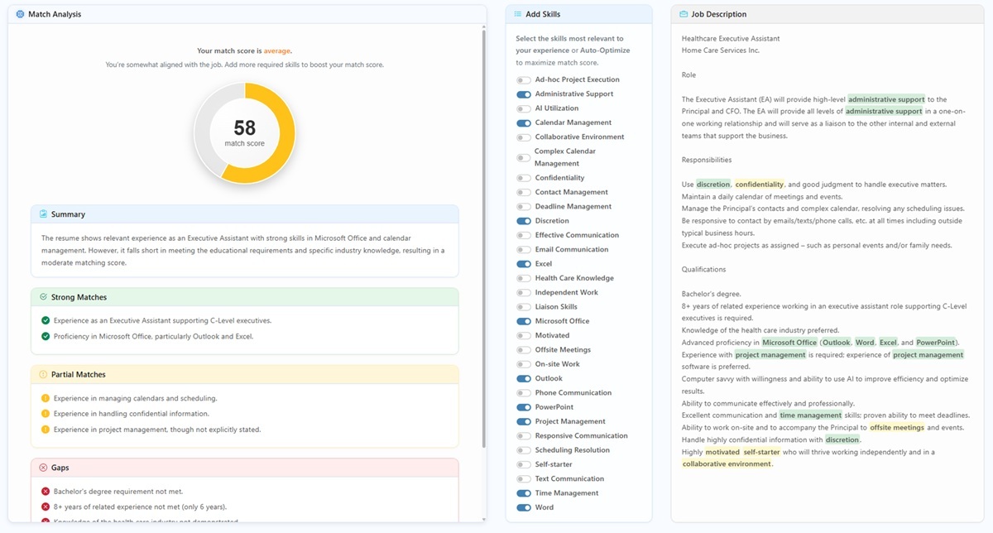The width and height of the screenshot is (993, 533).
Task: Click the 58 match score progress ring
Action: click(x=242, y=132)
